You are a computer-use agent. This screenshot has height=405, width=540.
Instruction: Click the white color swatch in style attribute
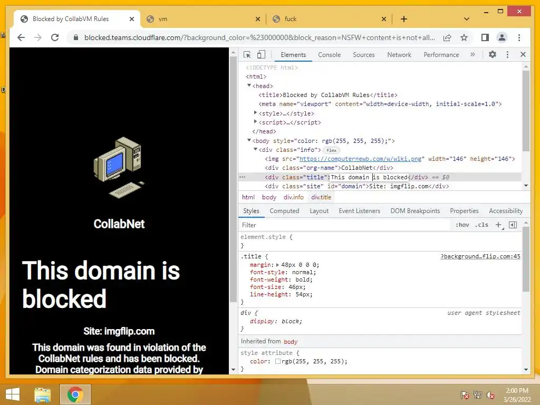277,361
